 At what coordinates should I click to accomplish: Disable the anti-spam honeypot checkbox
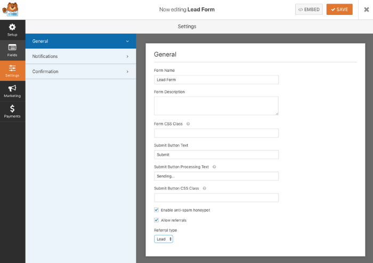coord(157,210)
